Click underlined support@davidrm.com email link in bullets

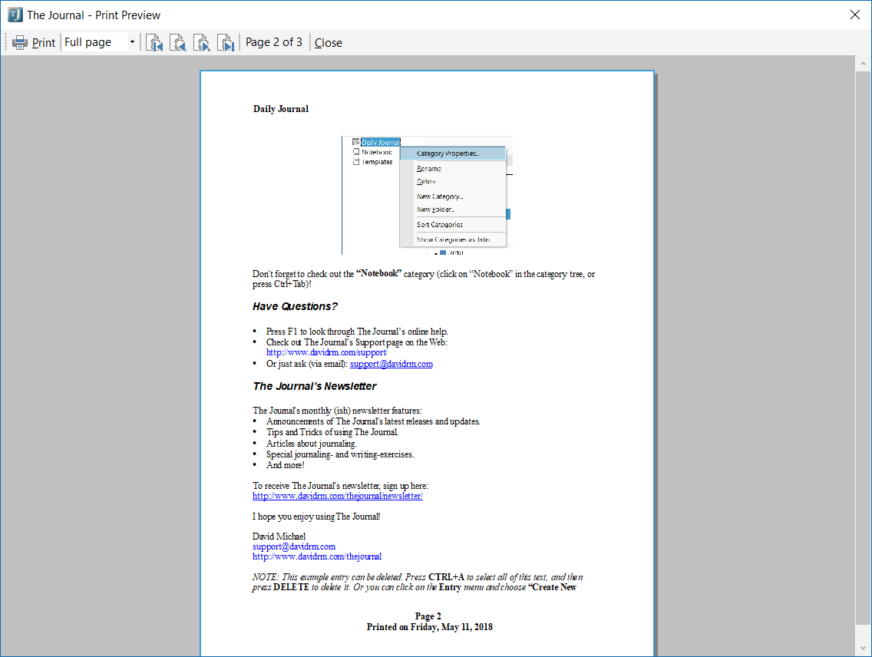[391, 364]
